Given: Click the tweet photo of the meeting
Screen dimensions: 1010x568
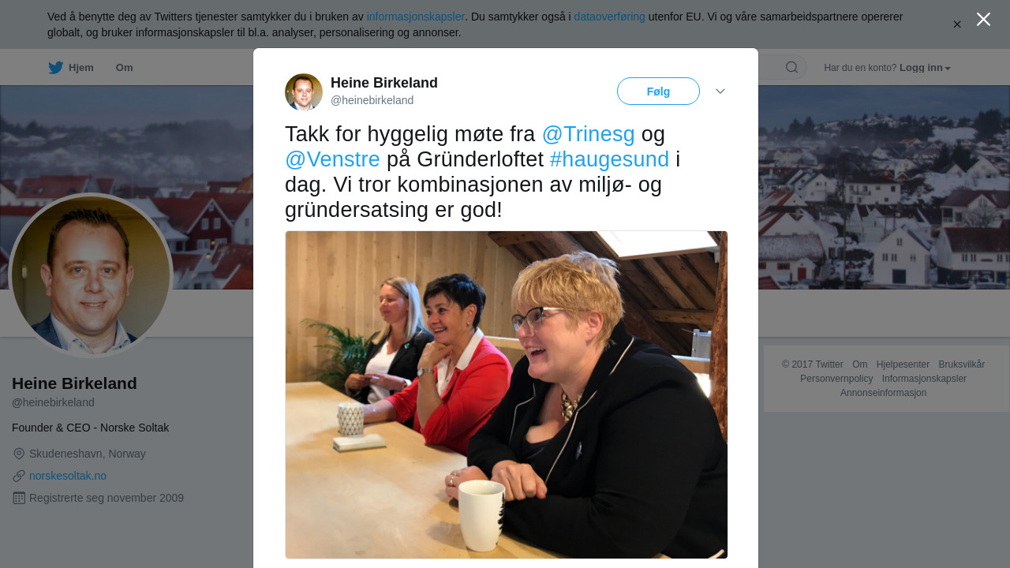Looking at the screenshot, I should pos(506,394).
